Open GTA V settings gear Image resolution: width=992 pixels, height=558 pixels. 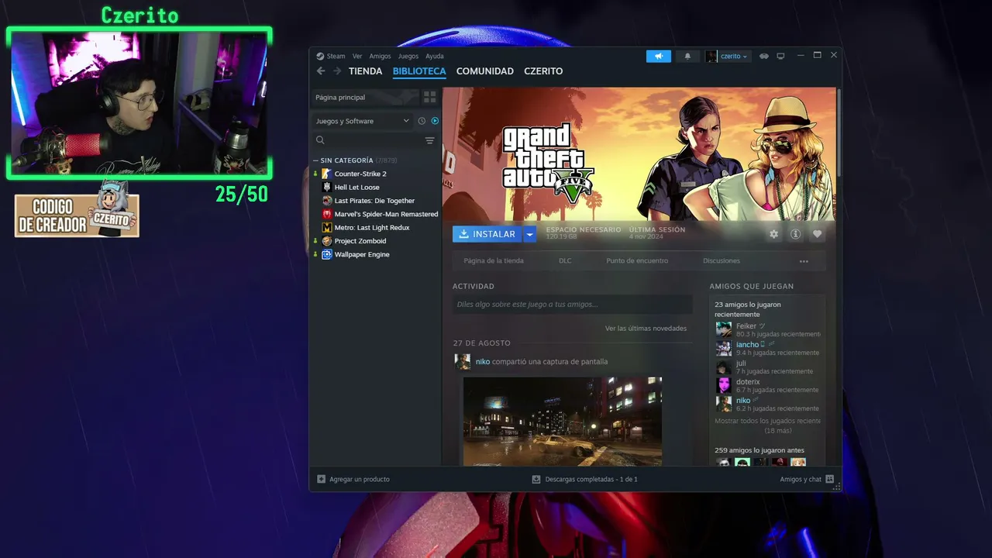point(773,234)
